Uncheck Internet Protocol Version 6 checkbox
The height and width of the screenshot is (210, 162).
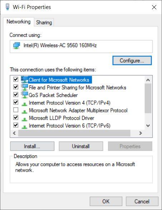tap(16, 125)
